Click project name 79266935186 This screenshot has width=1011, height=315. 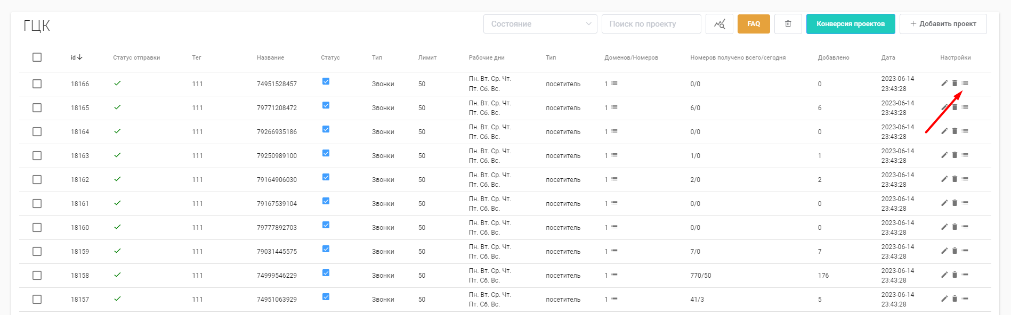tap(277, 132)
